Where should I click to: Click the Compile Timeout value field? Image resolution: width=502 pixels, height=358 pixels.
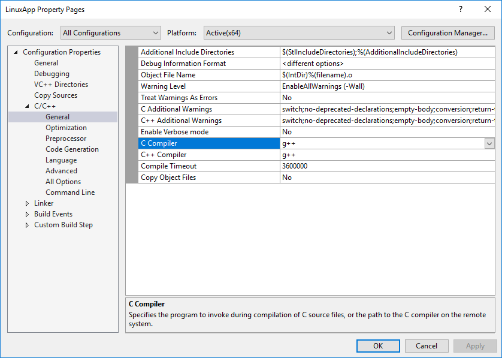(383, 166)
